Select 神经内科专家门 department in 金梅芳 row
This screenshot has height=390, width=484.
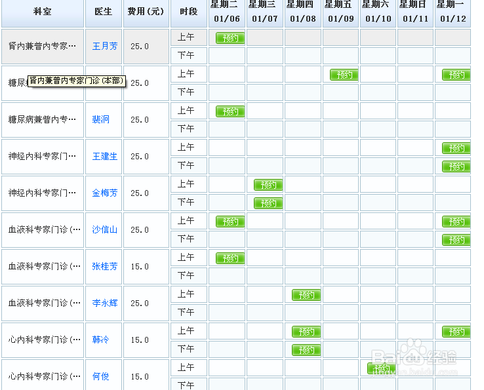[x=42, y=193]
